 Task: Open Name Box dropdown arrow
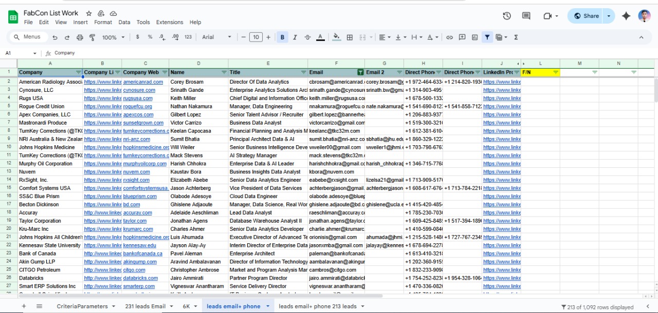35,53
